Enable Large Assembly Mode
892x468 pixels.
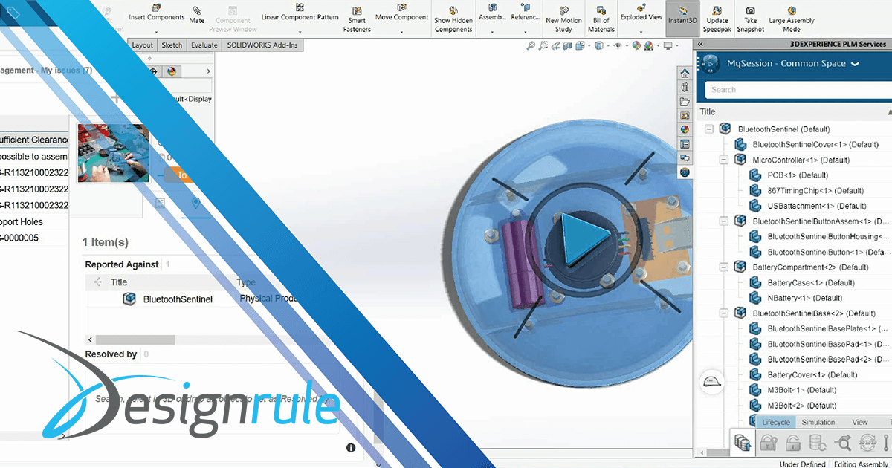click(792, 19)
